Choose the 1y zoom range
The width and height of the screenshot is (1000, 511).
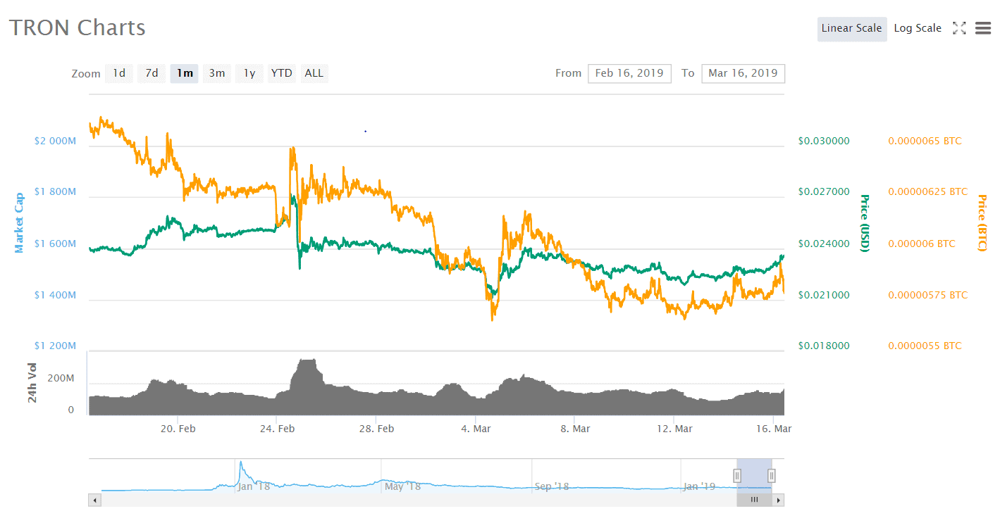point(249,73)
